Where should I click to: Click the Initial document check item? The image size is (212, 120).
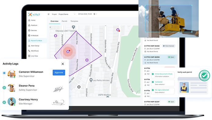click(163, 75)
